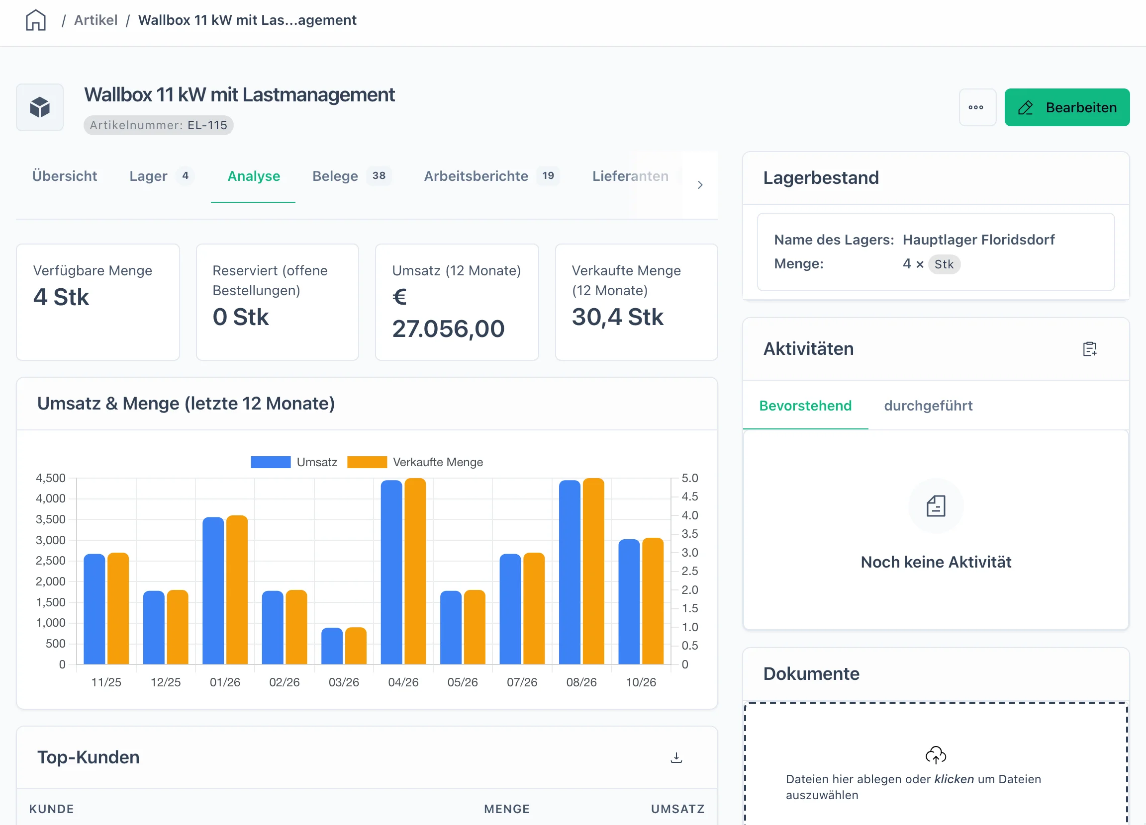1146x825 pixels.
Task: Click the Wallbox 11 kW breadcrumb title
Action: tap(247, 20)
